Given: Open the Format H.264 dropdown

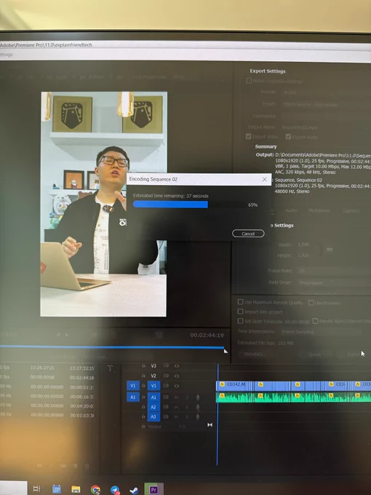Looking at the screenshot, I should tap(325, 92).
